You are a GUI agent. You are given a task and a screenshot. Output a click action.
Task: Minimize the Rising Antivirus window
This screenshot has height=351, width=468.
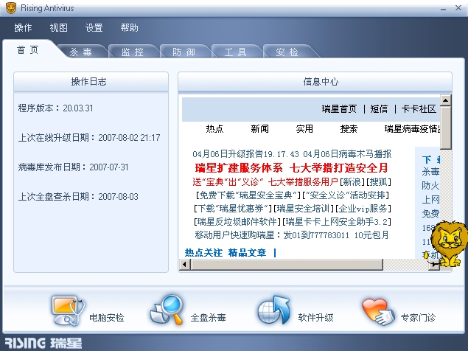444,8
